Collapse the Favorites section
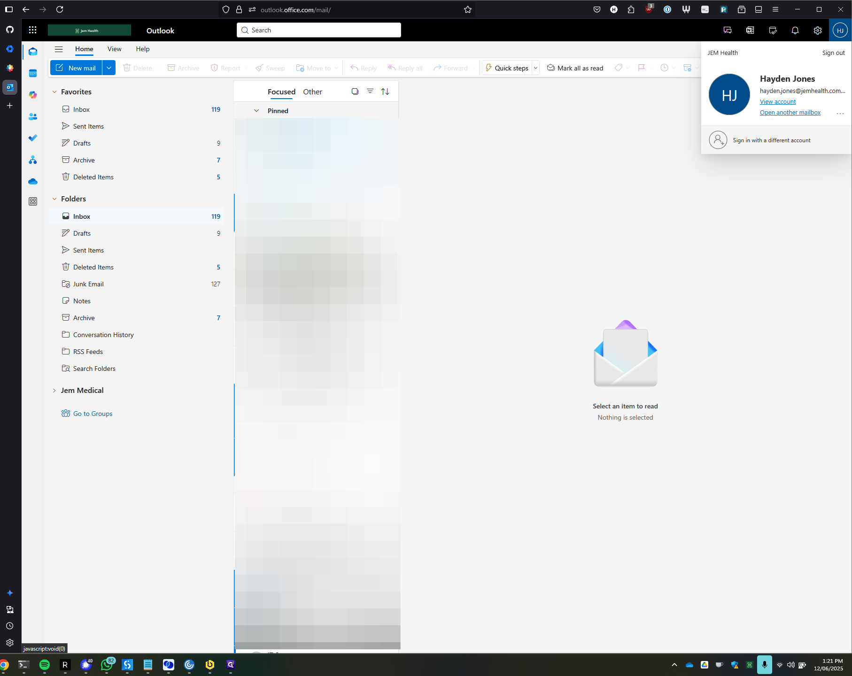 click(x=54, y=92)
